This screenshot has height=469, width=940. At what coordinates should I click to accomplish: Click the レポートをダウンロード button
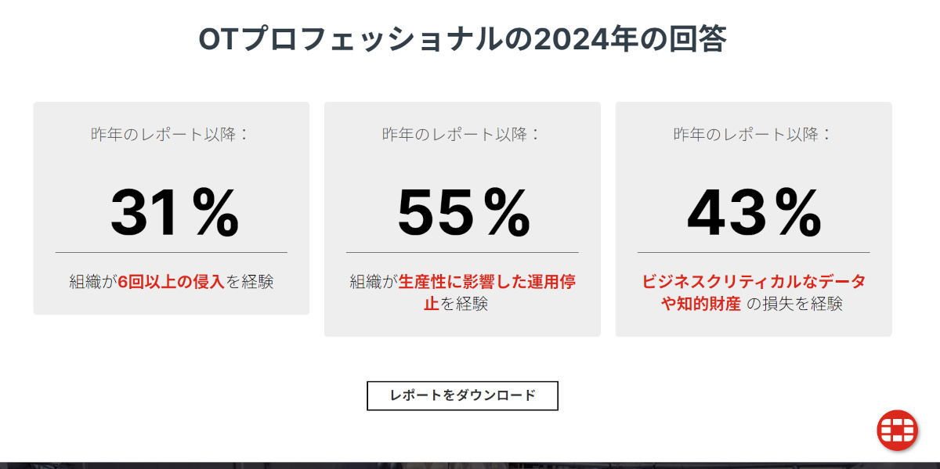coord(462,395)
